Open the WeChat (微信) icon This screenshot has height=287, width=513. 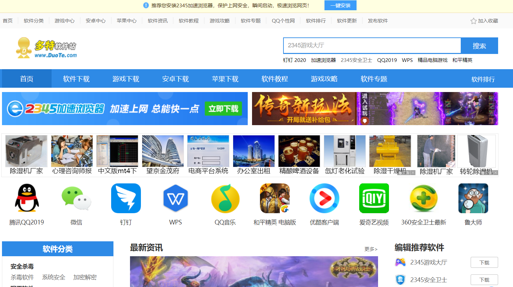(76, 198)
